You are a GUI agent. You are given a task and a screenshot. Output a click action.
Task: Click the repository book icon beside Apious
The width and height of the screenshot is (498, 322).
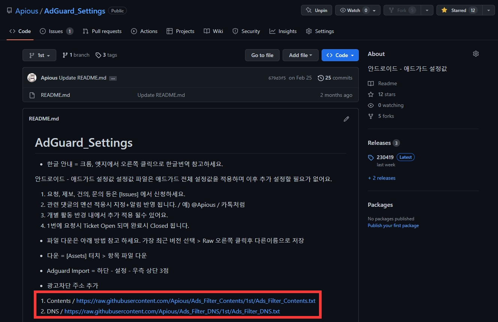pos(9,11)
